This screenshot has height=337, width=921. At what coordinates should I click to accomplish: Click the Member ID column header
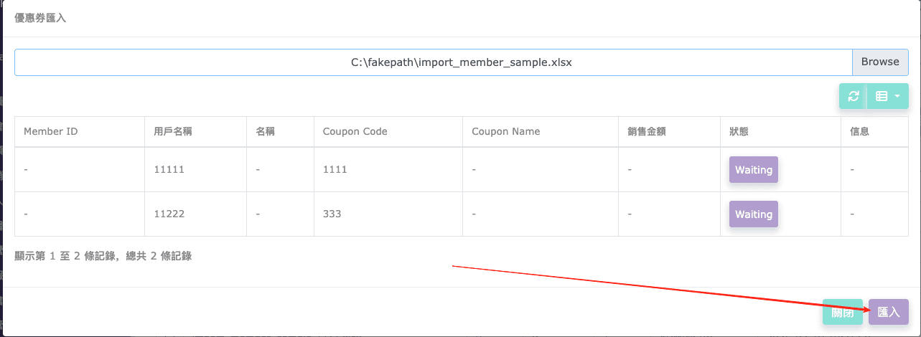tap(50, 131)
